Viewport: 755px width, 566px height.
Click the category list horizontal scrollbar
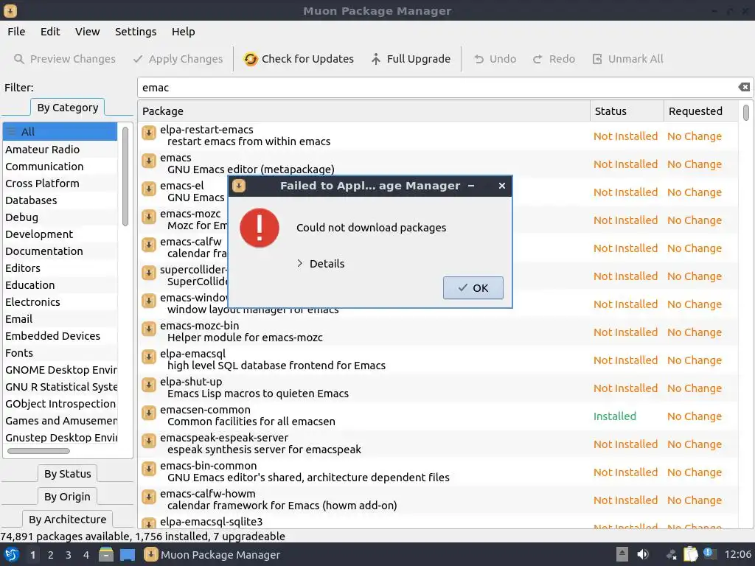click(x=38, y=451)
